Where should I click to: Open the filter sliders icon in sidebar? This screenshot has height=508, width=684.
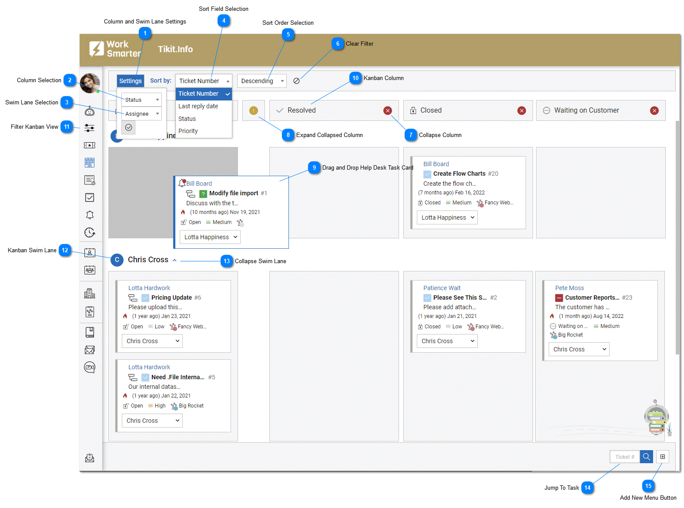pyautogui.click(x=90, y=128)
